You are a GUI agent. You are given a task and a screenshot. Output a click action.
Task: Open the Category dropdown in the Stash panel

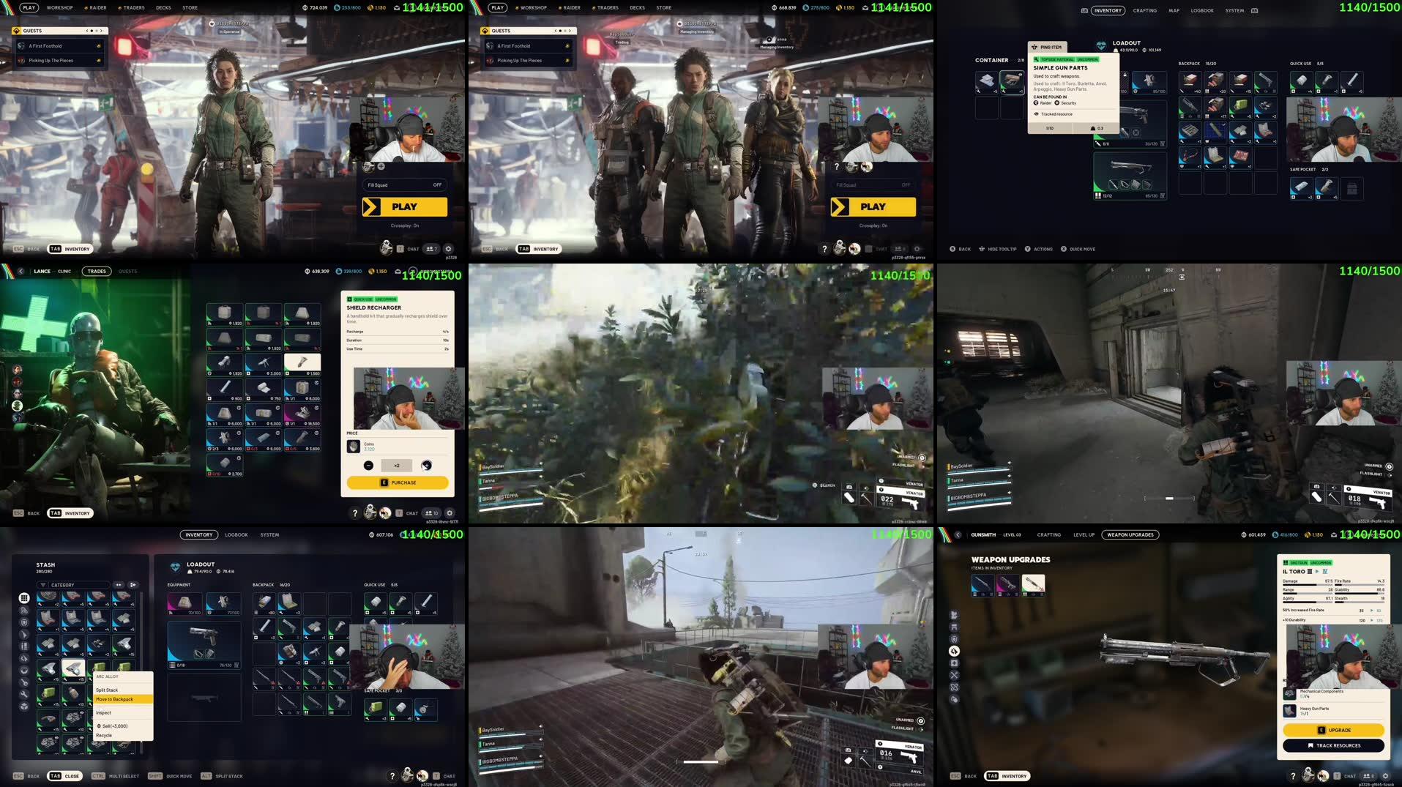[73, 585]
